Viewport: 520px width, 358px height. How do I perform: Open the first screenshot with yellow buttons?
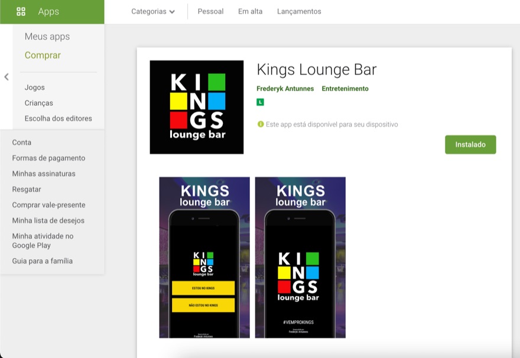204,258
